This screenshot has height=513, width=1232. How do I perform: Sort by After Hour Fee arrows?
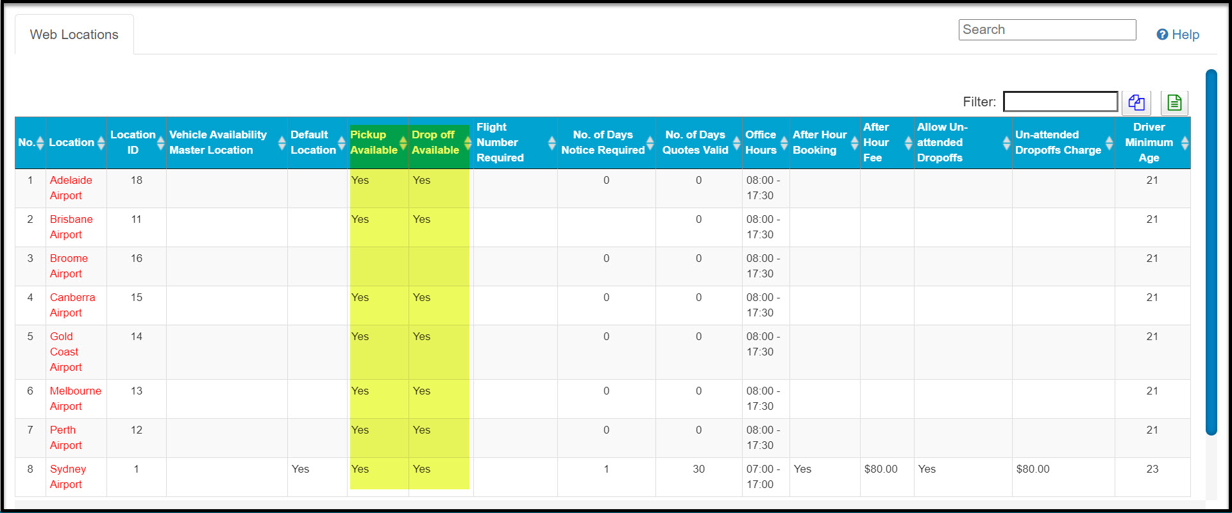point(908,143)
